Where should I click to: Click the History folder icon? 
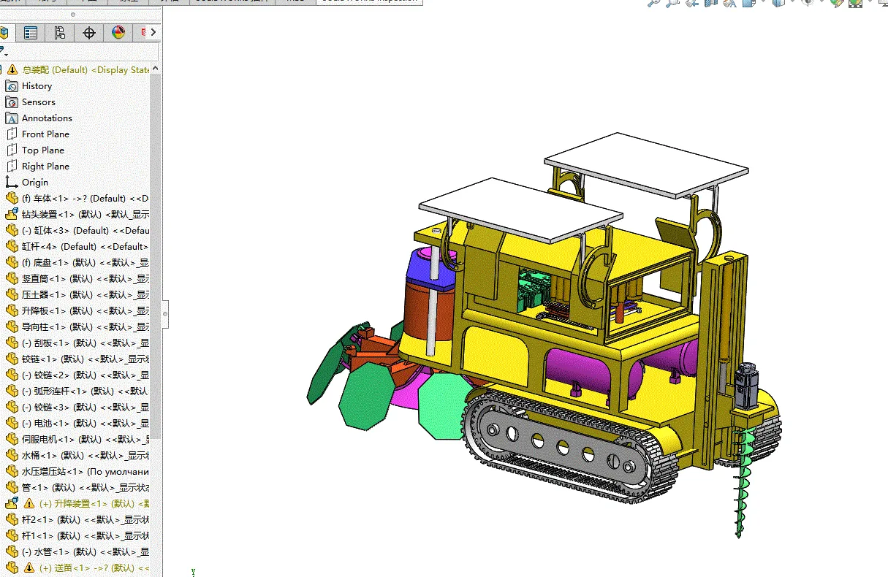[x=11, y=86]
